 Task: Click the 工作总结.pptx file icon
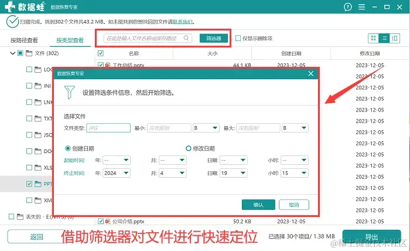pos(108,65)
